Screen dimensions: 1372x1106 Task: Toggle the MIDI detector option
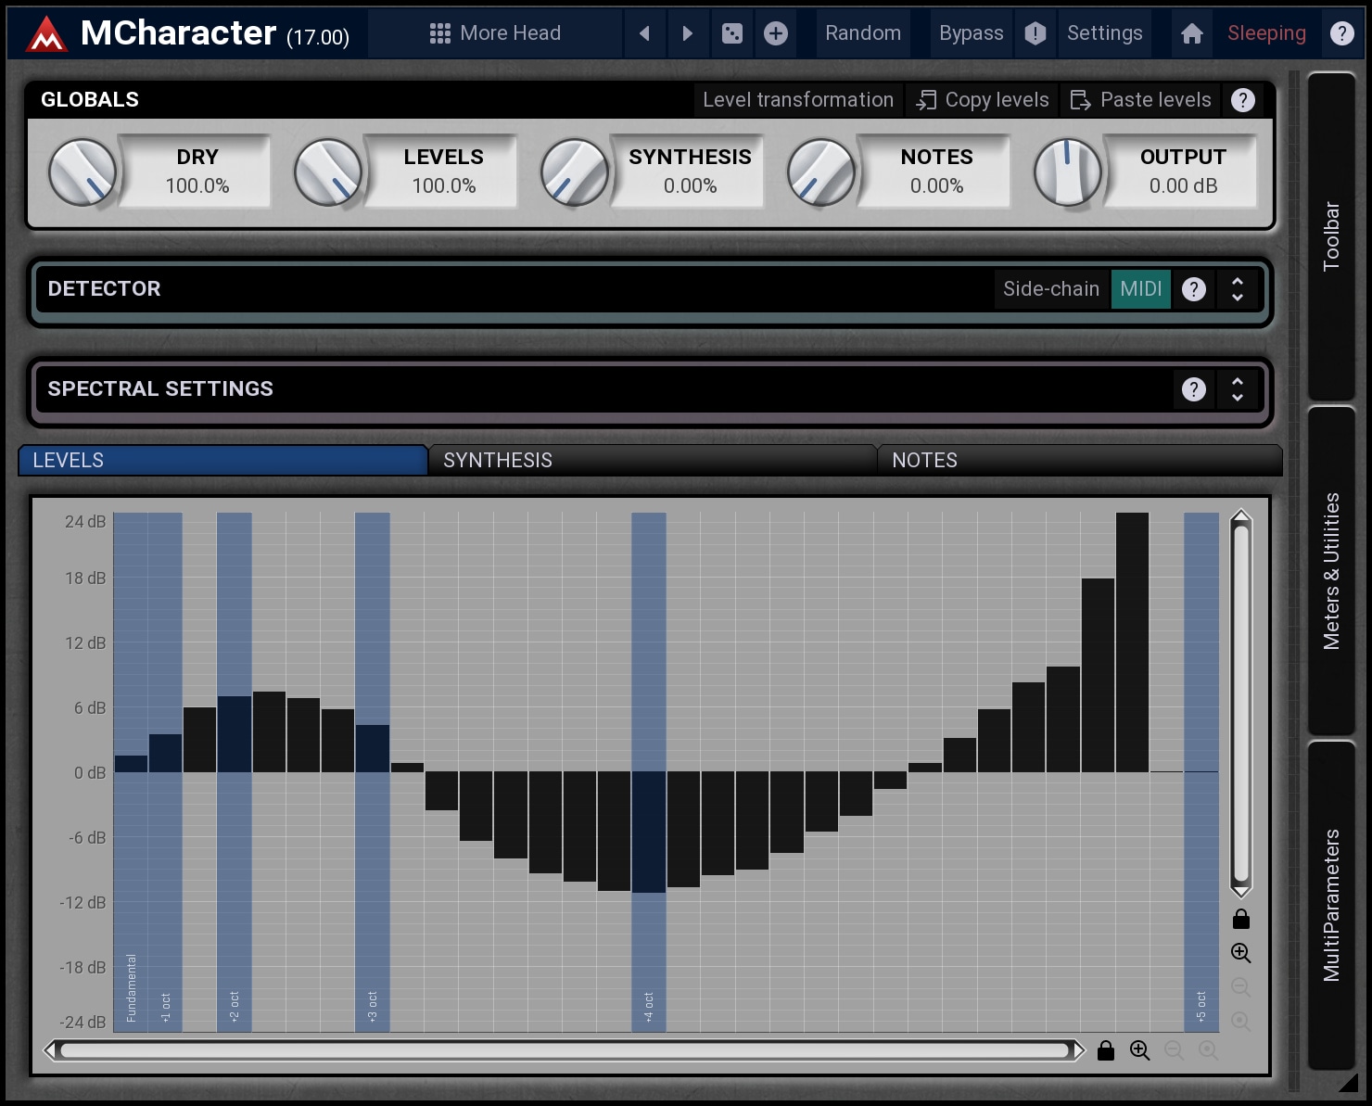tap(1140, 289)
